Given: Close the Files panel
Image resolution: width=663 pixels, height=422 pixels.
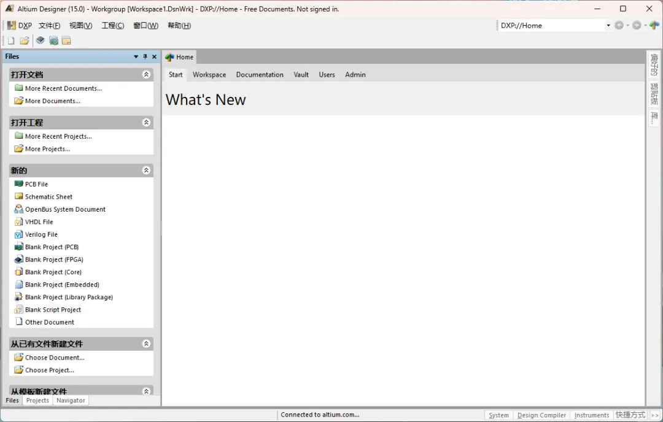Looking at the screenshot, I should (x=154, y=56).
